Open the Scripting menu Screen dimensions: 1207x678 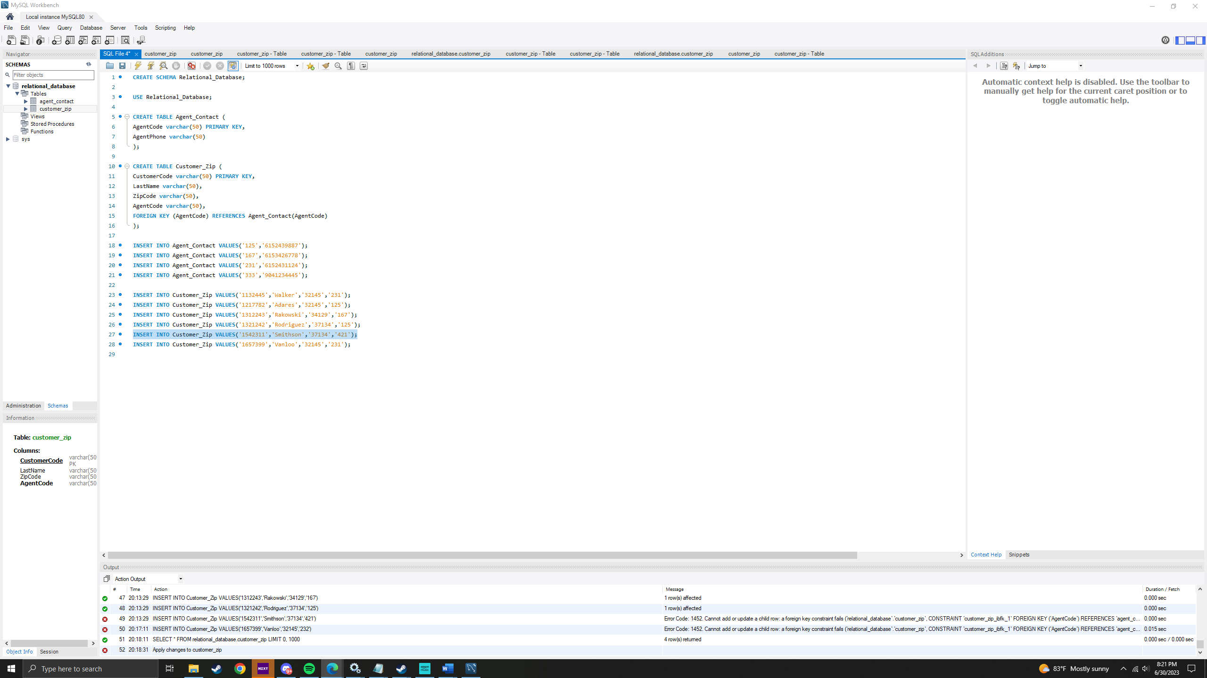click(x=165, y=28)
